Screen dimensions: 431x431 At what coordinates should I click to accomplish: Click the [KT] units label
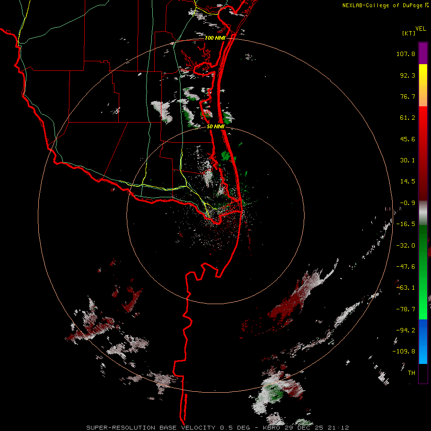[x=408, y=33]
